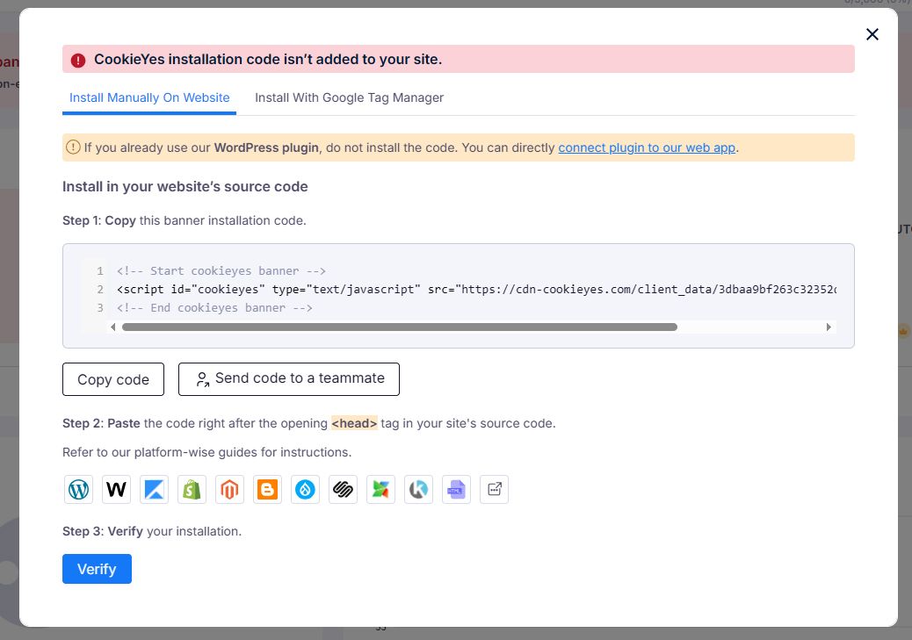
Task: Open the Magento installation guide icon
Action: click(229, 490)
